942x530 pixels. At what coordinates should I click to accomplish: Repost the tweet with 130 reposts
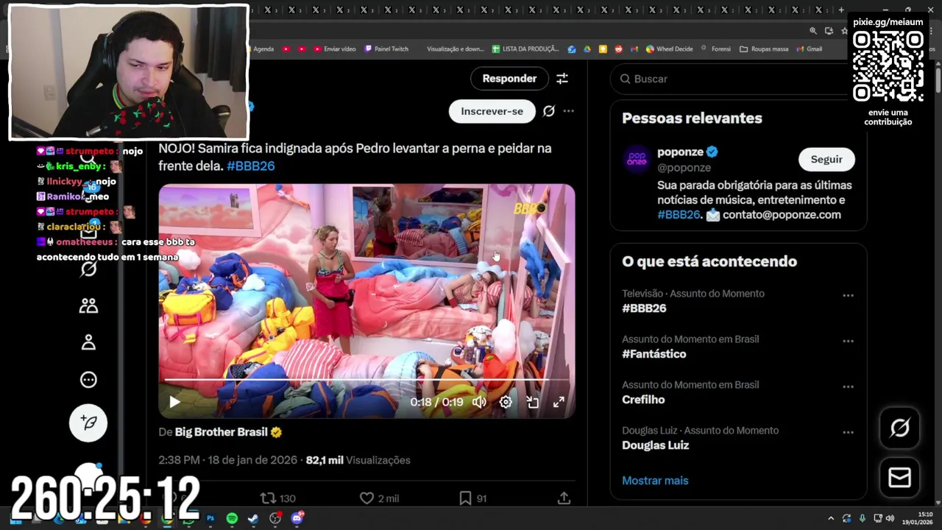tap(277, 498)
